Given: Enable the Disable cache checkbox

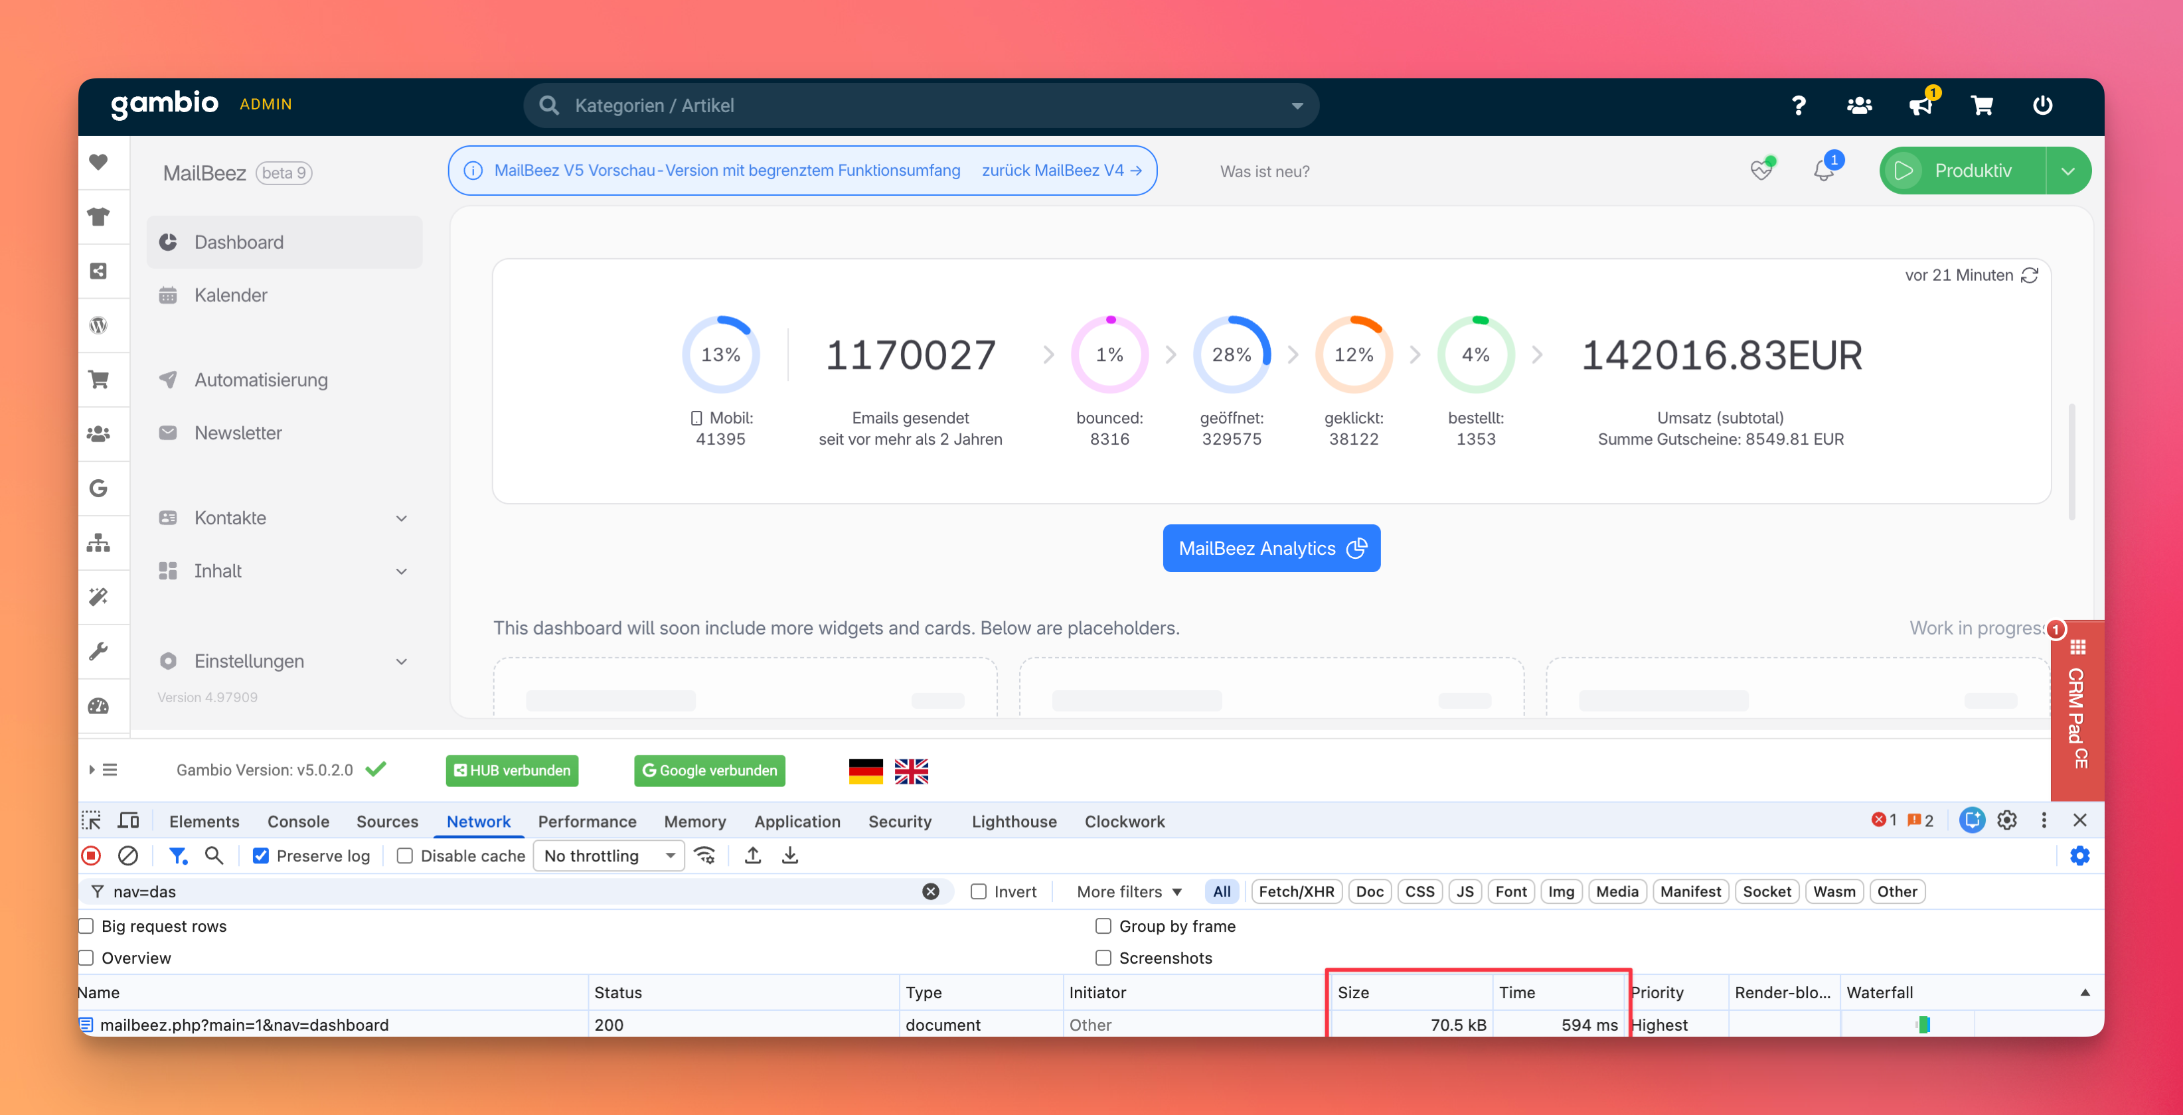Looking at the screenshot, I should point(405,855).
